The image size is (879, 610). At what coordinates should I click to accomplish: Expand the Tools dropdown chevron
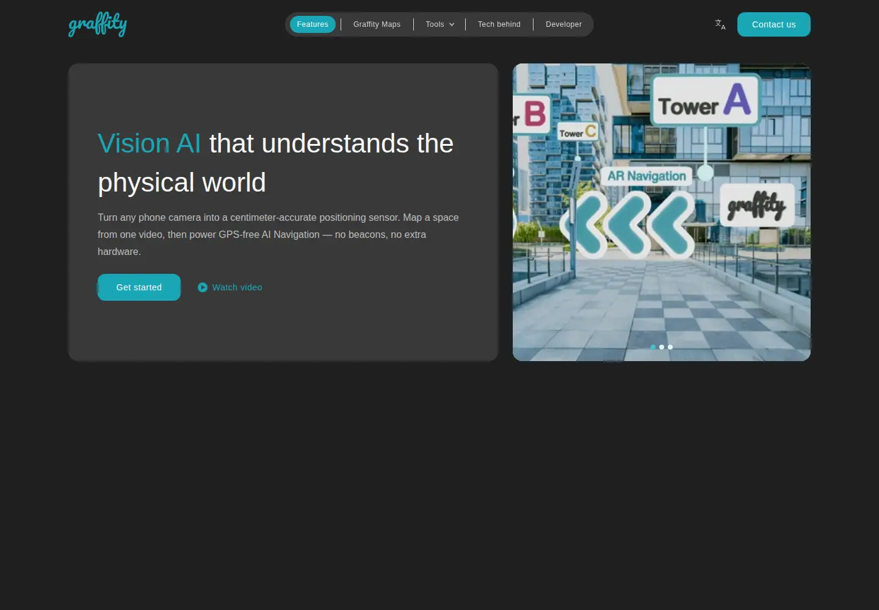point(452,24)
